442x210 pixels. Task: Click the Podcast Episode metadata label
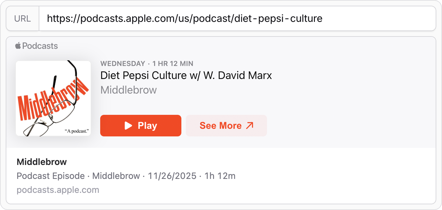[x=50, y=176]
